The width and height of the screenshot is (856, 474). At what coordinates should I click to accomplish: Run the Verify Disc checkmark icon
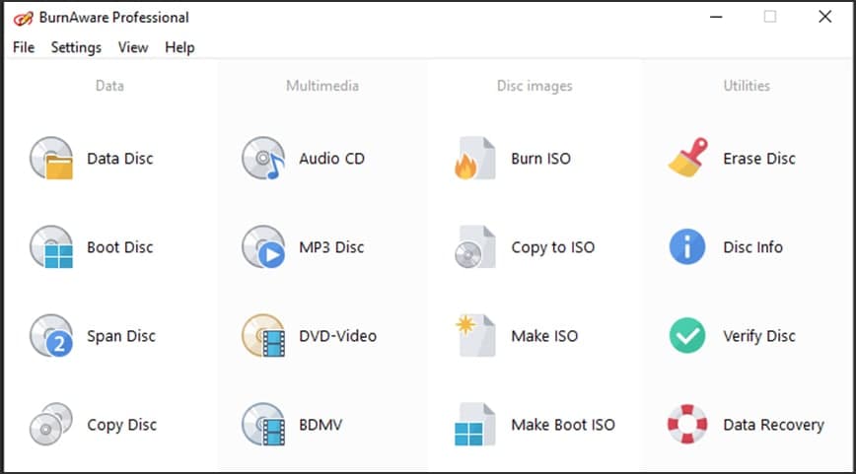(x=687, y=336)
